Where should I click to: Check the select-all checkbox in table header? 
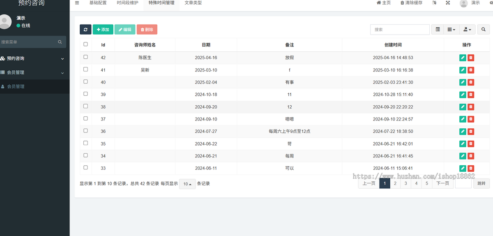85,44
